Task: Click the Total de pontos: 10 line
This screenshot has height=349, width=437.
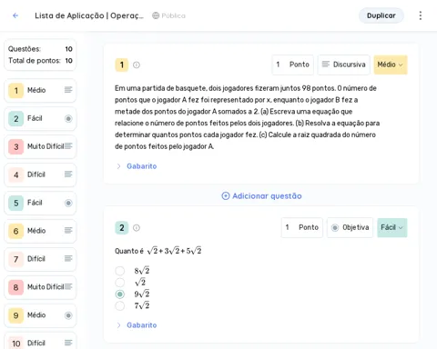Action: tap(40, 61)
